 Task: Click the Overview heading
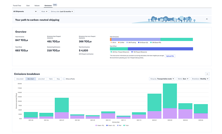click(x=21, y=32)
